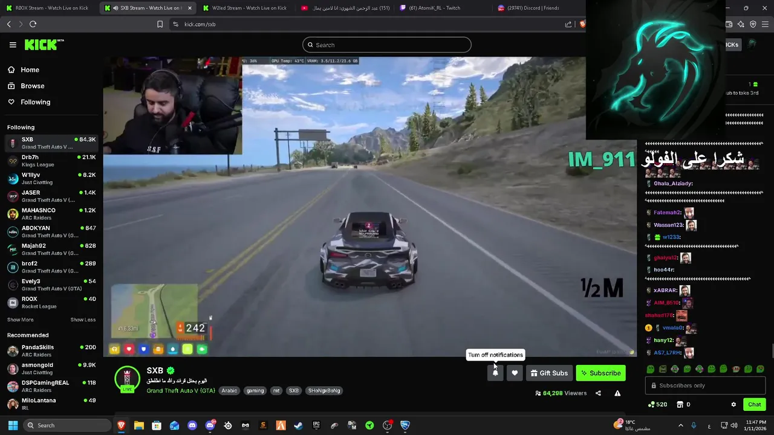Reload the page
The height and width of the screenshot is (435, 774).
coord(33,24)
